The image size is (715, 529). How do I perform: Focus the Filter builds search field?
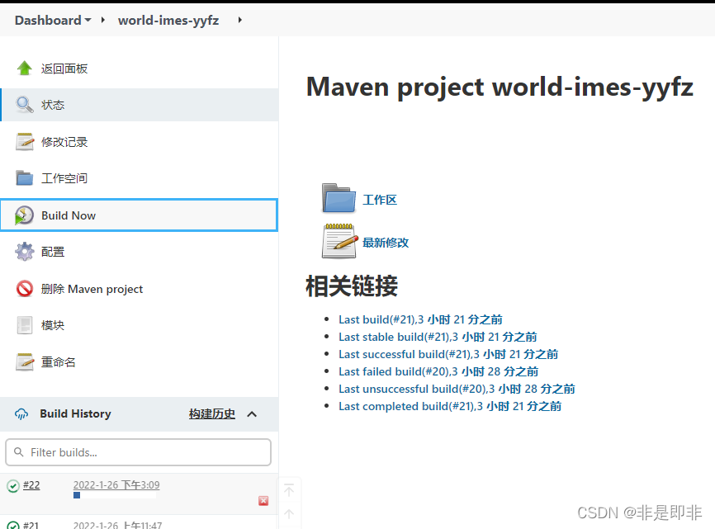pos(138,452)
